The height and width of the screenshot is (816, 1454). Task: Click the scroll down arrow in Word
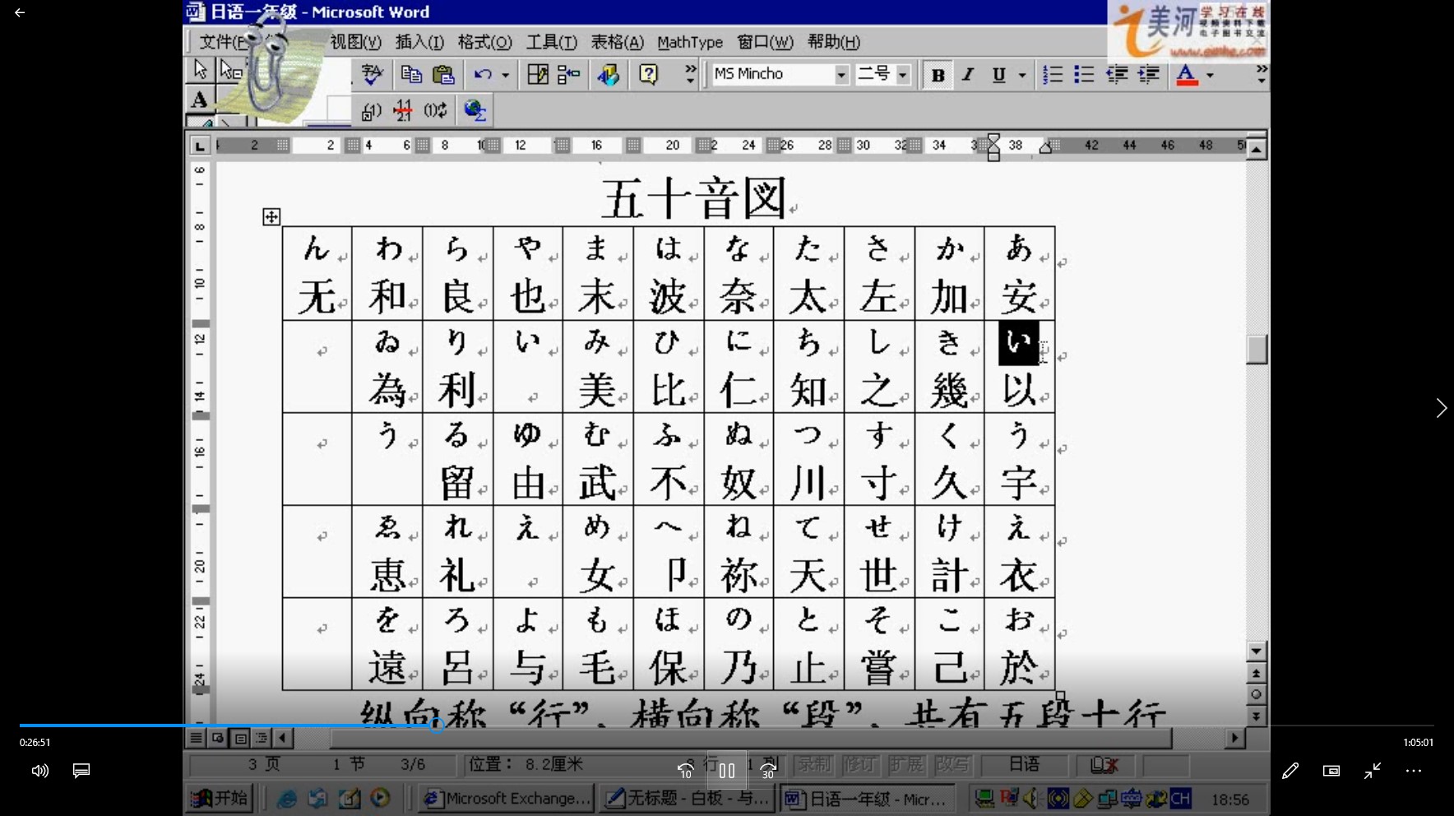tap(1257, 651)
